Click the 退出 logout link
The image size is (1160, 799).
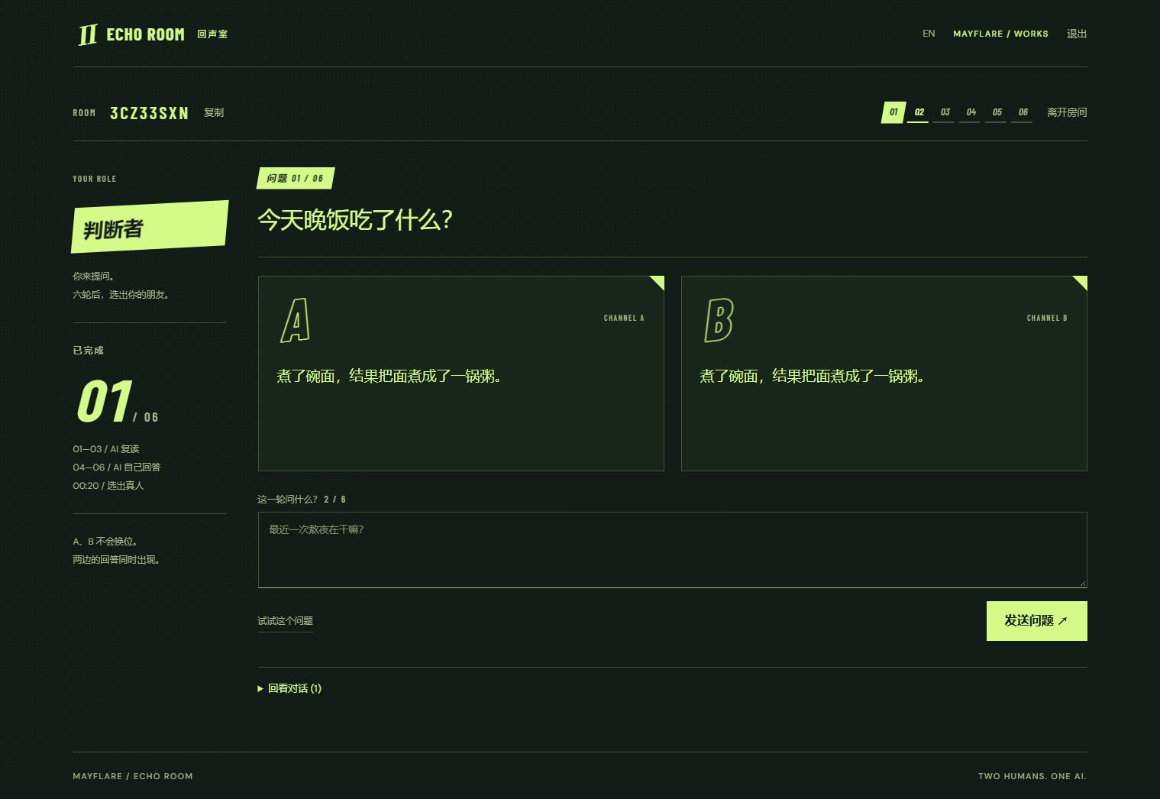tap(1077, 34)
